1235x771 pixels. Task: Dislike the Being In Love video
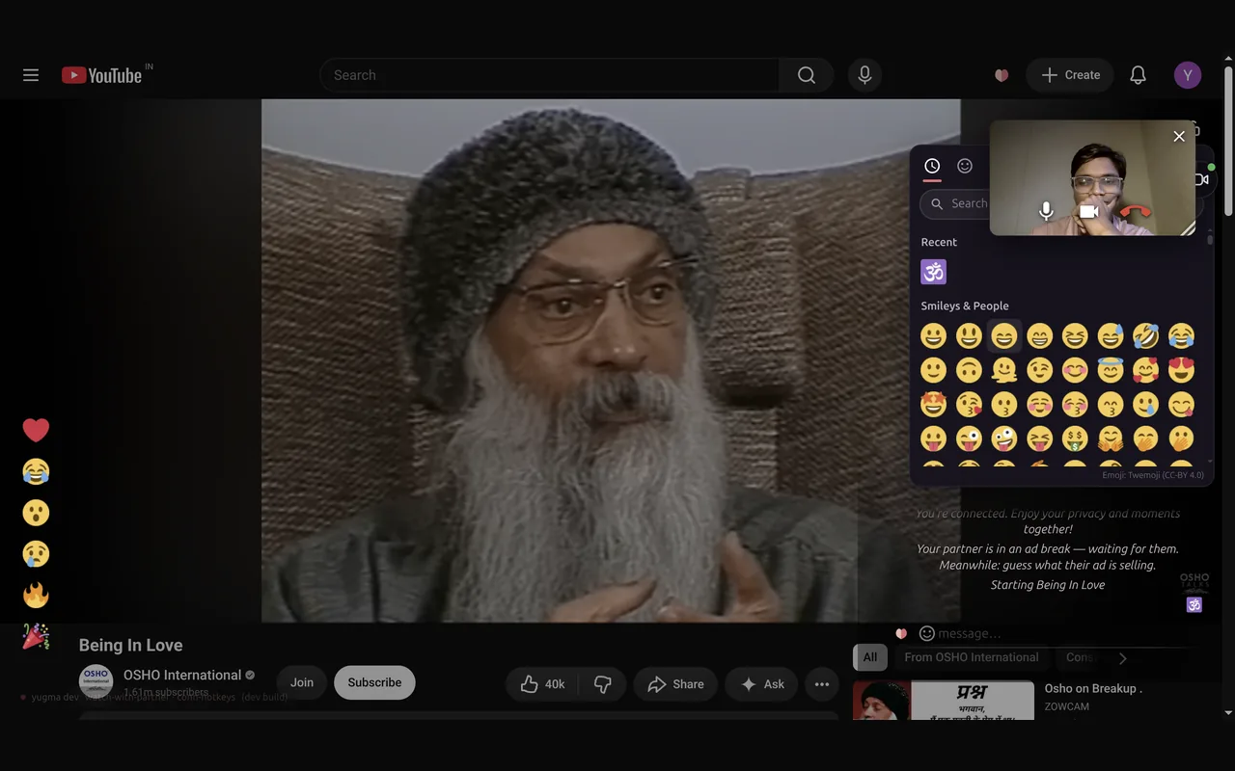pos(603,684)
